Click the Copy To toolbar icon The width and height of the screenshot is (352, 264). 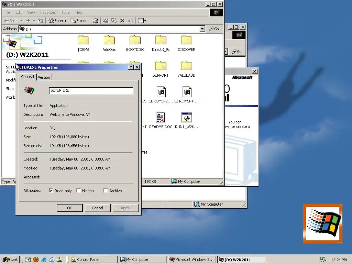(x=114, y=21)
